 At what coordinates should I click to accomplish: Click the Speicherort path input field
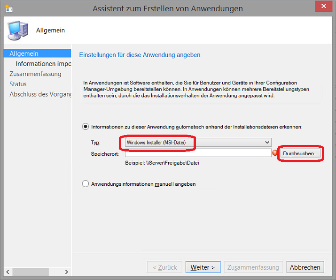tap(198, 153)
